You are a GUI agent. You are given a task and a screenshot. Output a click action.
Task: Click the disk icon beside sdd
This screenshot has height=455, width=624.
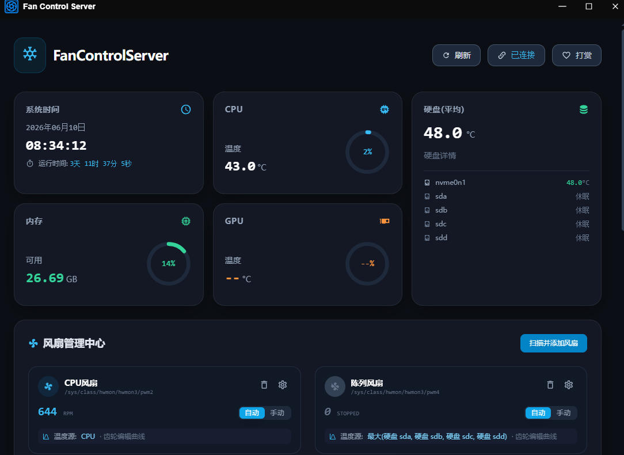427,238
